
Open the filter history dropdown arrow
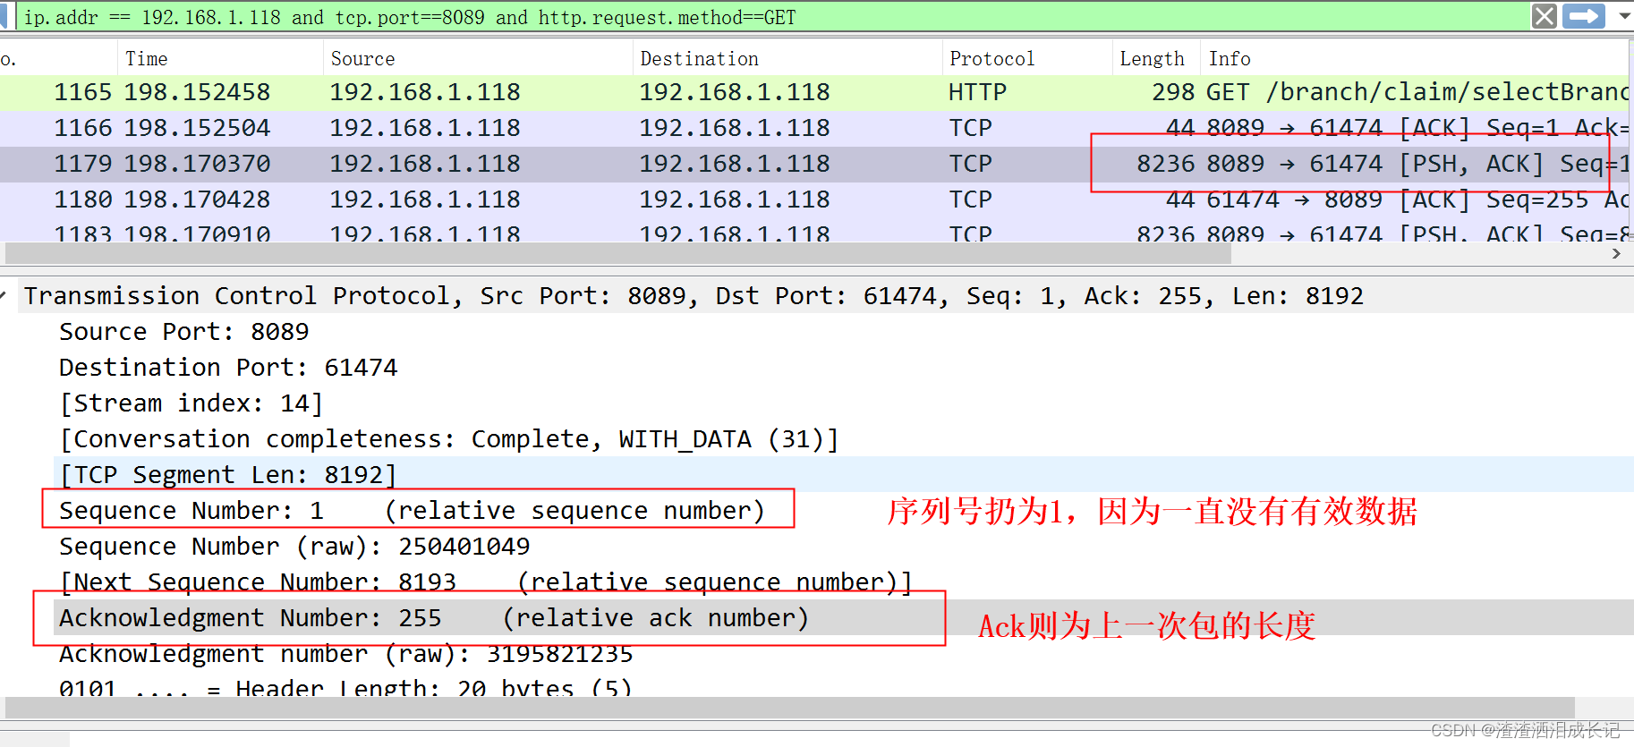tap(1624, 16)
